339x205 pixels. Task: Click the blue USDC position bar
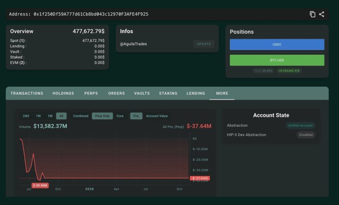[277, 44]
